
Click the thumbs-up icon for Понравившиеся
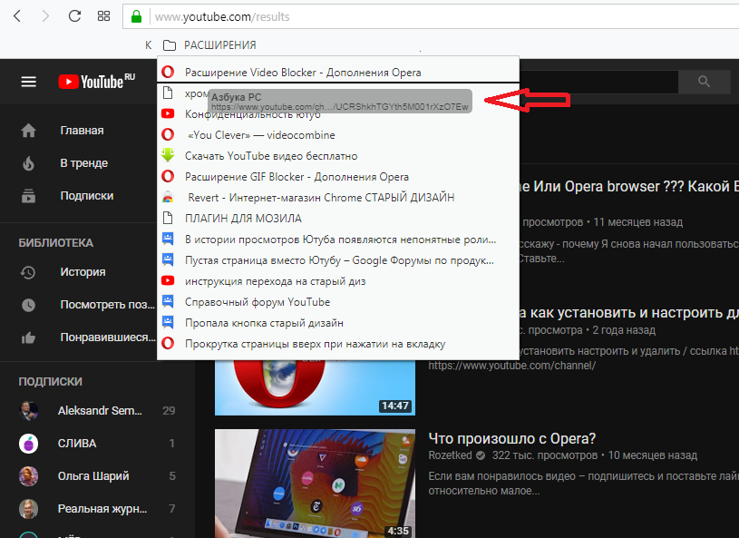pyautogui.click(x=28, y=337)
